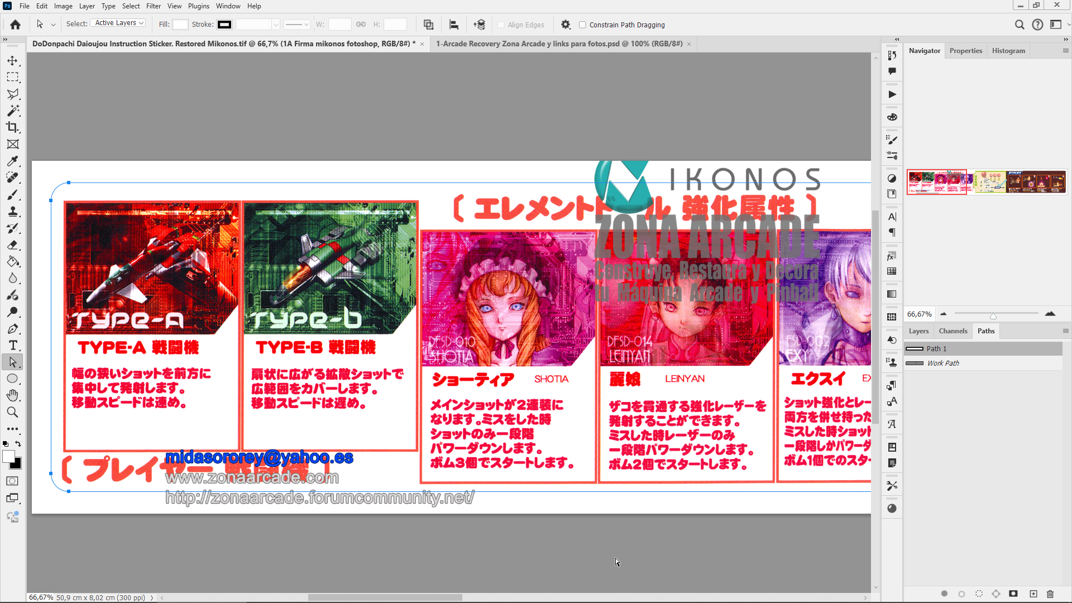The image size is (1072, 603).
Task: Select the Eraser tool
Action: point(12,245)
